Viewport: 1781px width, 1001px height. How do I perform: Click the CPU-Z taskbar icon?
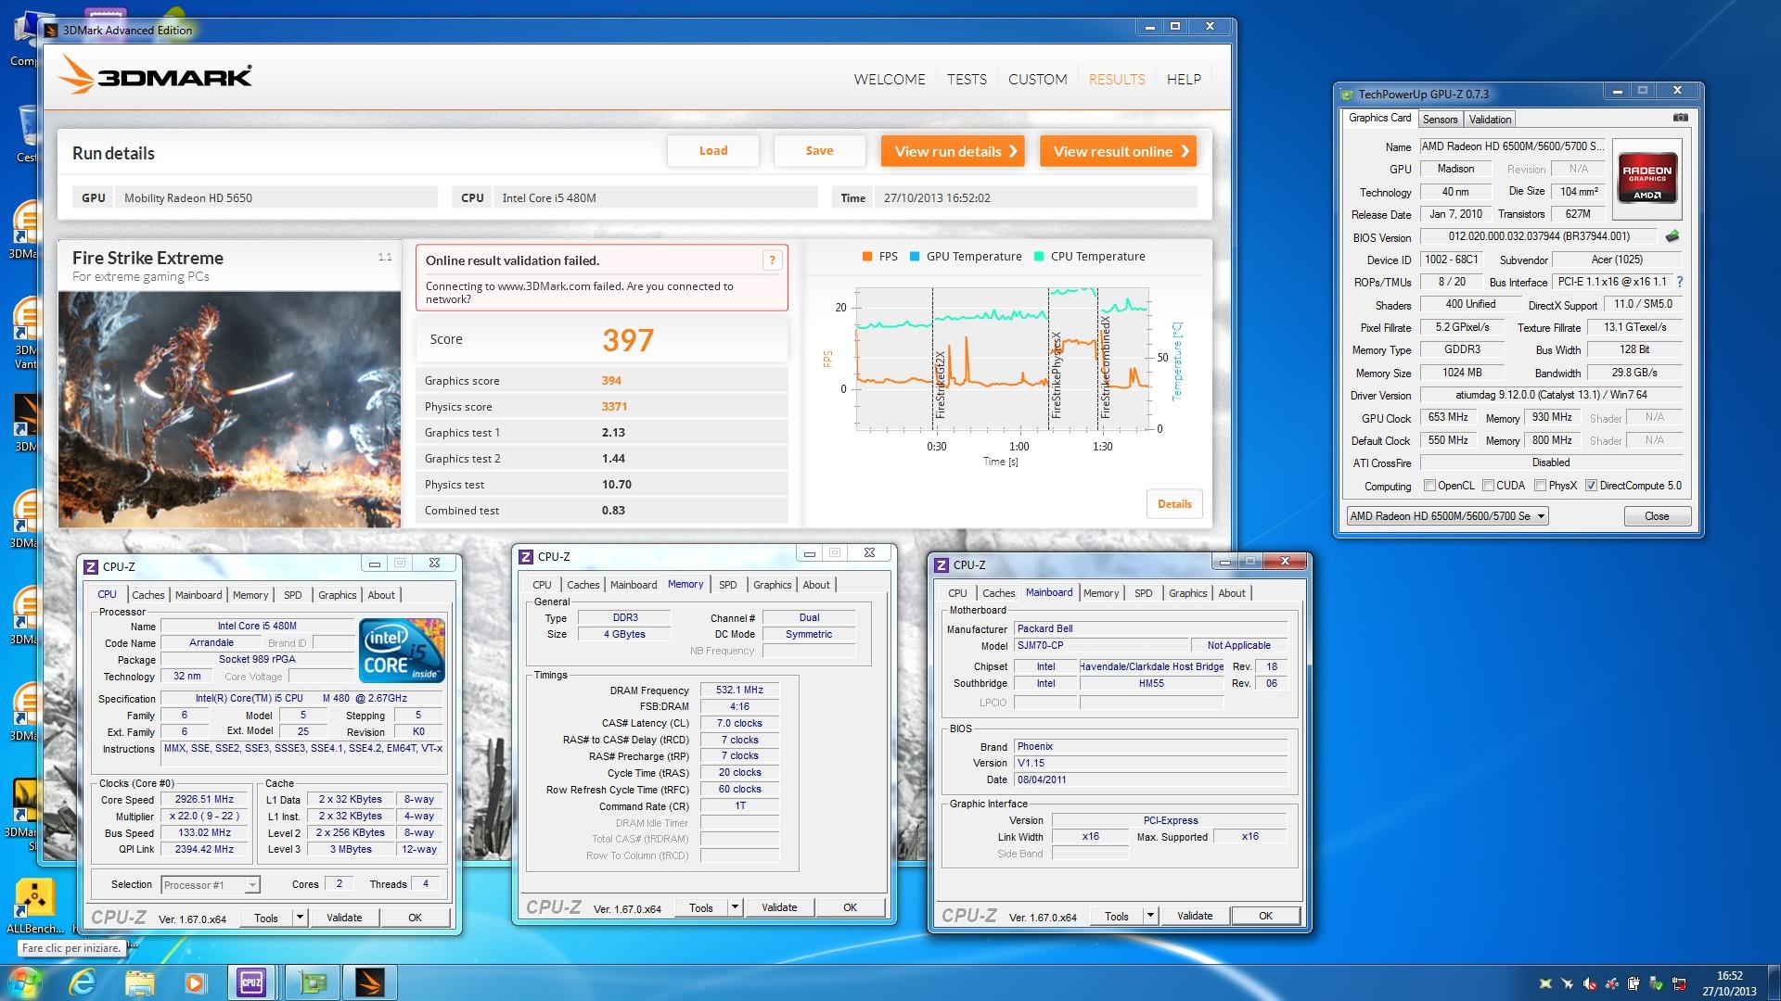[251, 982]
